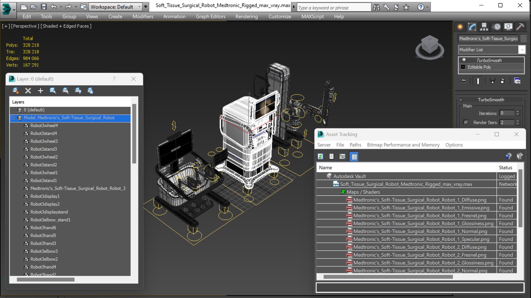
Task: Open Bitmap Performance and Memory menu
Action: tap(403, 145)
